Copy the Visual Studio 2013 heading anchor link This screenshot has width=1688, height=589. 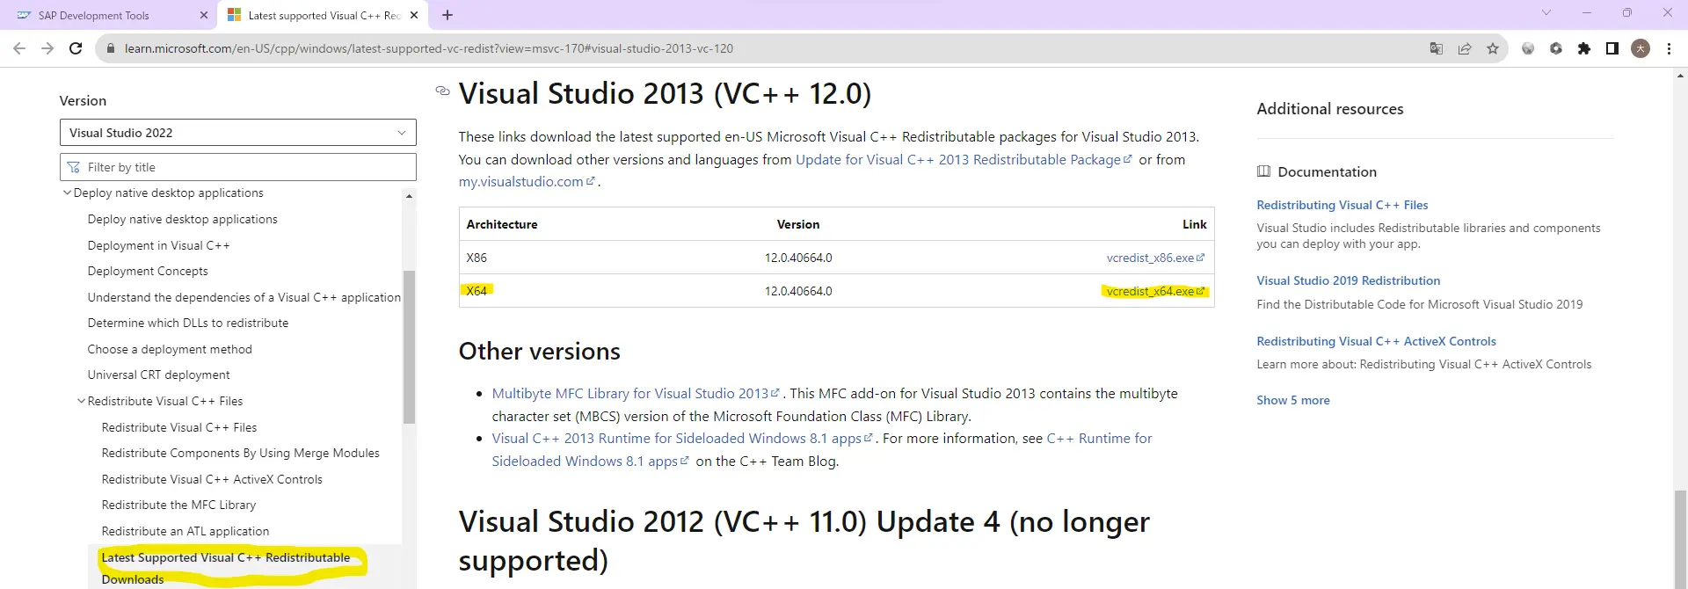(443, 91)
